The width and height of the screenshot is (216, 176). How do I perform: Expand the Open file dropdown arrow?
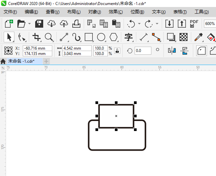[x=29, y=24]
